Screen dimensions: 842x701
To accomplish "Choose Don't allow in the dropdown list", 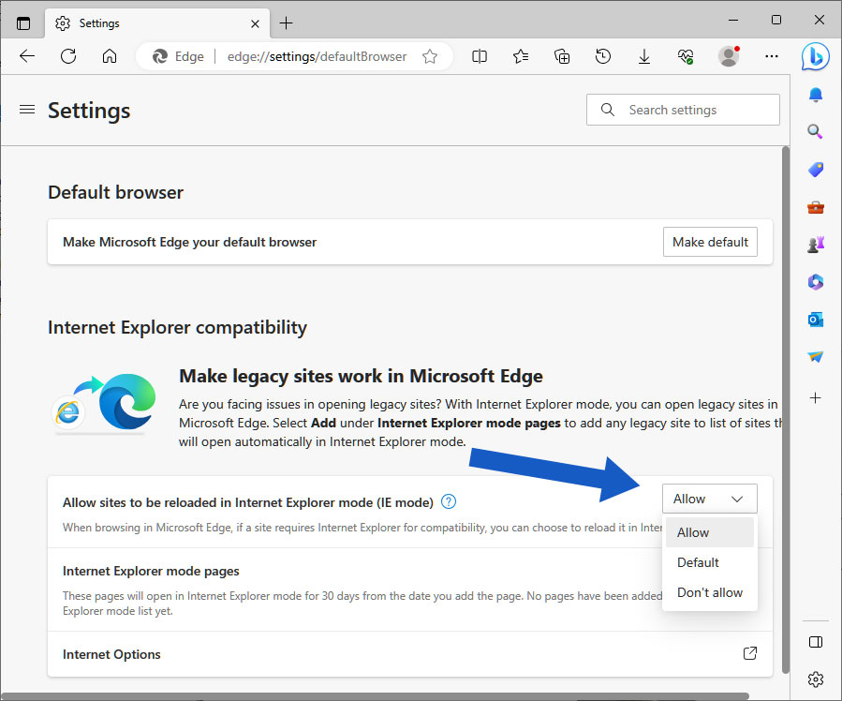I will coord(709,592).
